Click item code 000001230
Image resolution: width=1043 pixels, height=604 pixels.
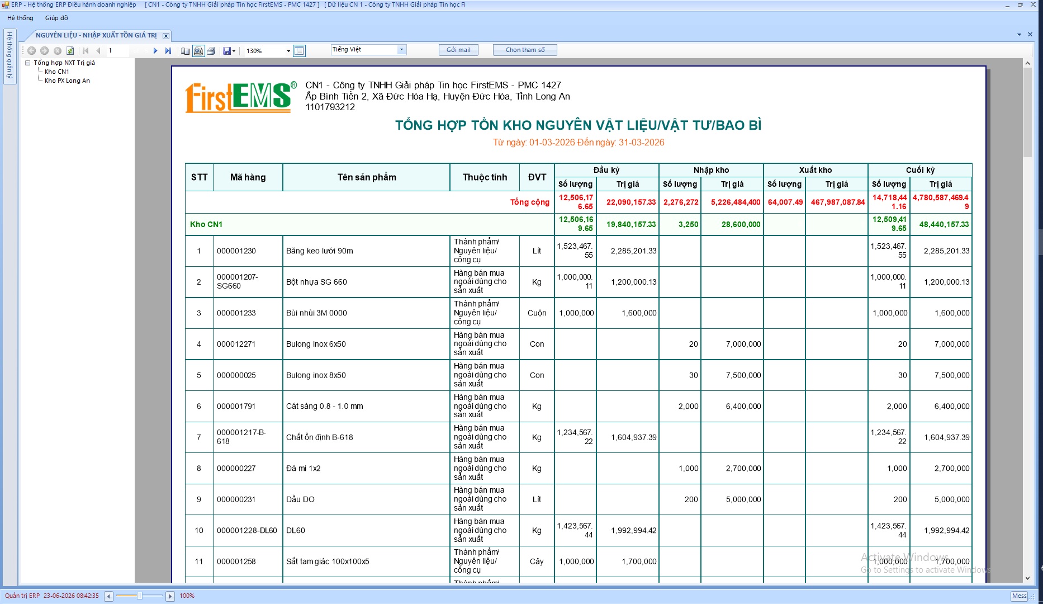point(236,251)
